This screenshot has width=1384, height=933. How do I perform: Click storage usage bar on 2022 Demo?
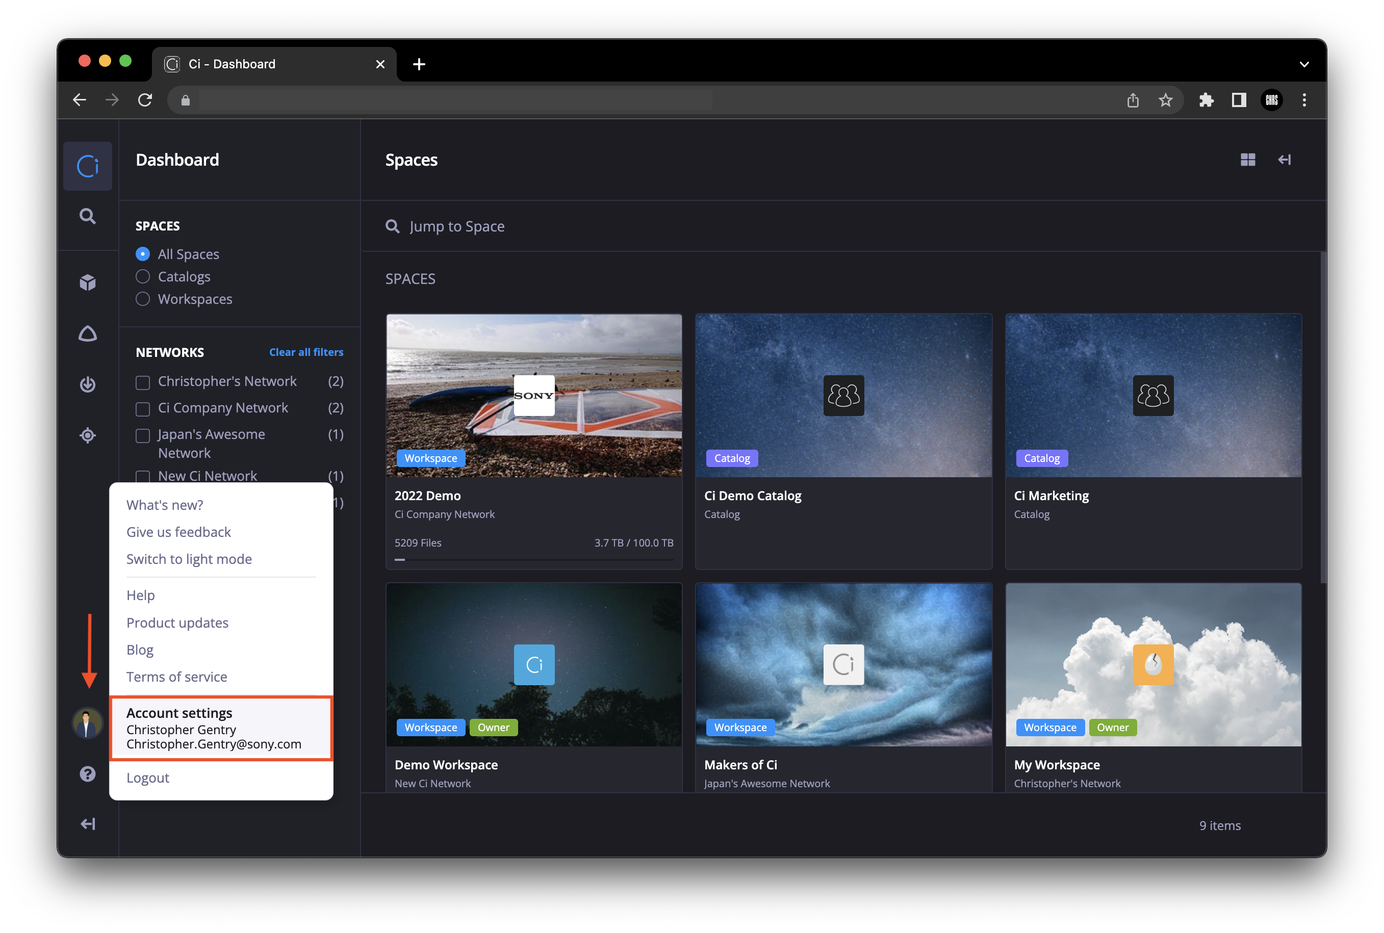pyautogui.click(x=534, y=559)
